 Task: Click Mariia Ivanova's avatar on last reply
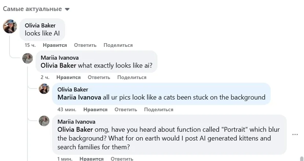point(44,121)
